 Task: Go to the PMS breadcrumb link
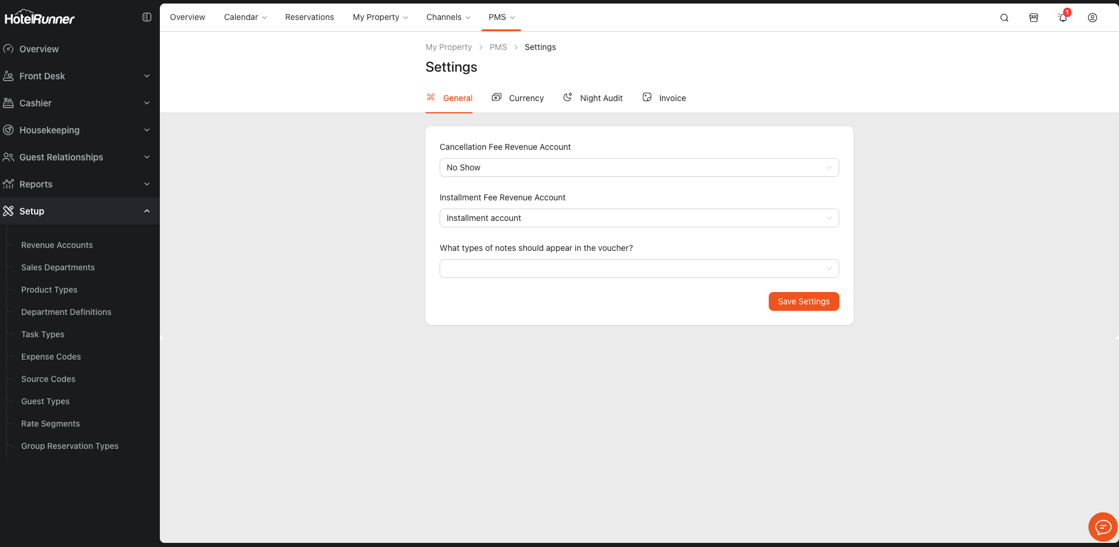498,47
